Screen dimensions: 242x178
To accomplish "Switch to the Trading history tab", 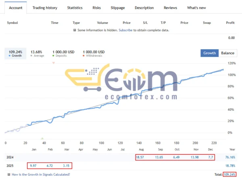I will (x=45, y=8).
